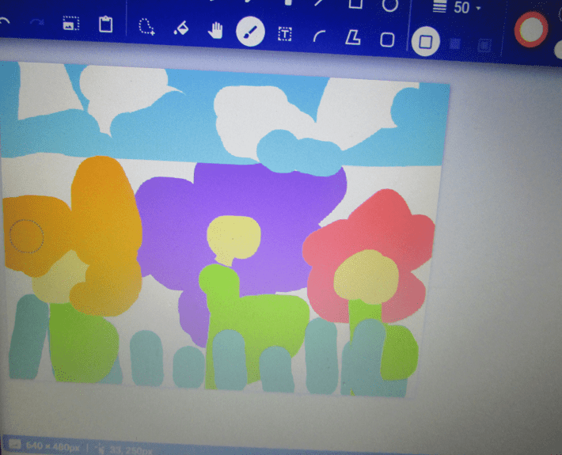Image resolution: width=562 pixels, height=455 pixels.
Task: Undo the last brush stroke
Action: pos(5,22)
